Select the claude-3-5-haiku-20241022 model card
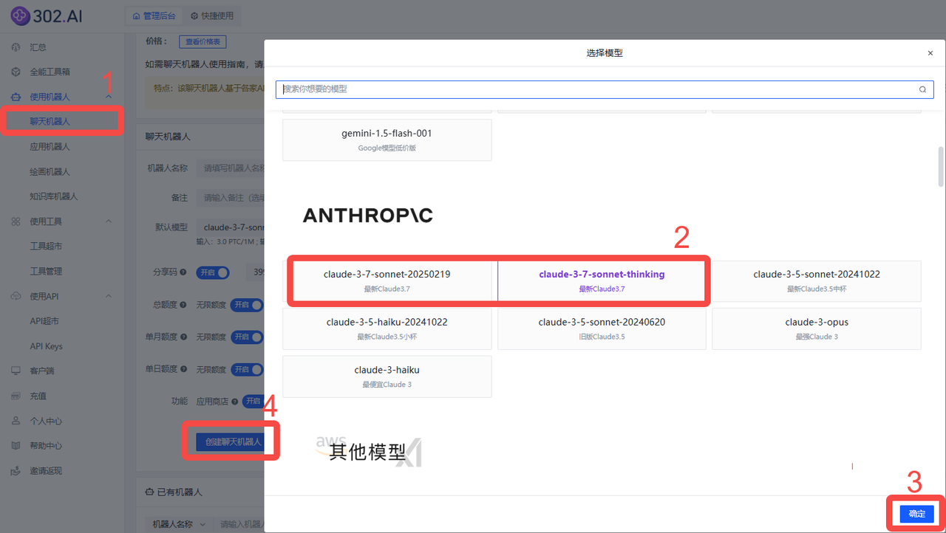 coord(387,329)
